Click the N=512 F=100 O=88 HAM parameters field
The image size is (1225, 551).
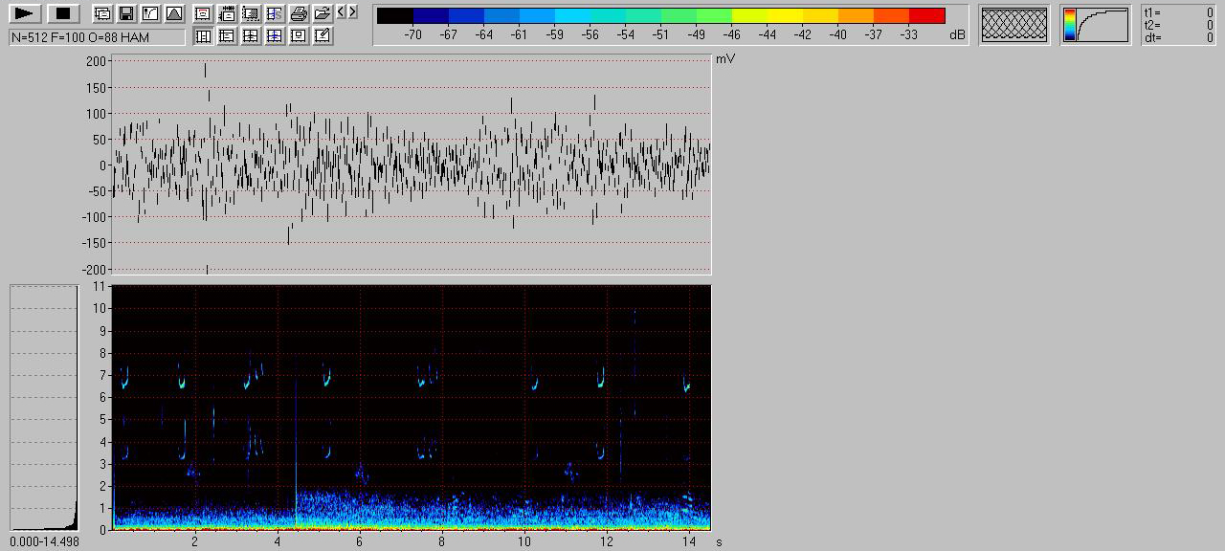tap(97, 37)
